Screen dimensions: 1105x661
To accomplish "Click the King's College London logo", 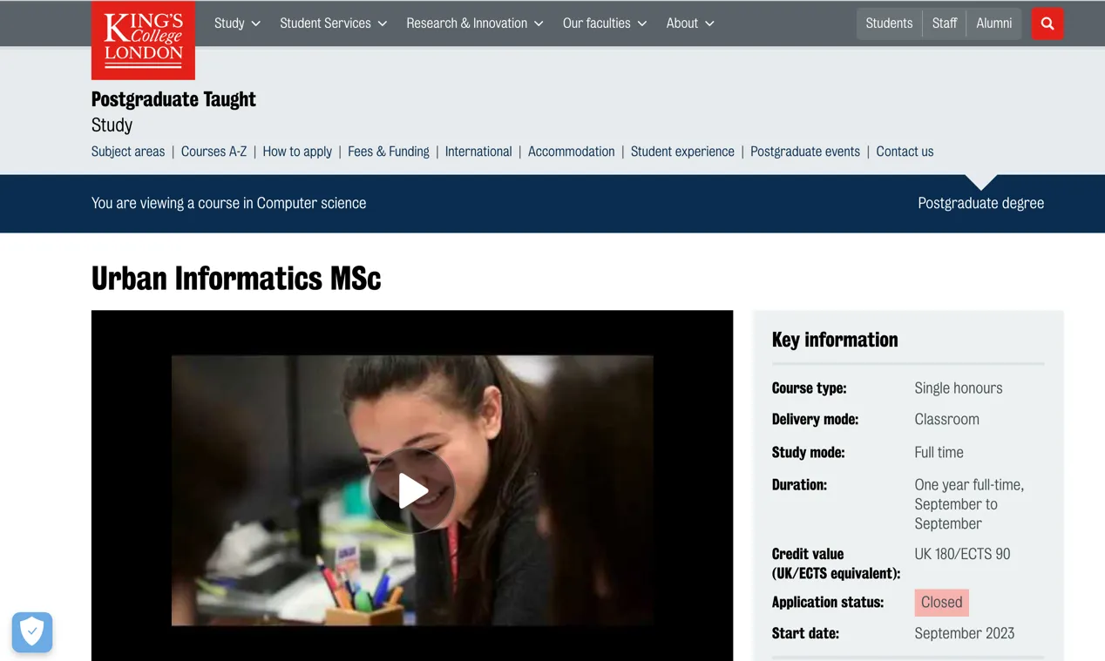I will click(x=143, y=40).
